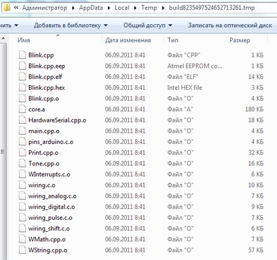
Task: Select the file wiring_pulse.c.o
Action: click(51, 218)
